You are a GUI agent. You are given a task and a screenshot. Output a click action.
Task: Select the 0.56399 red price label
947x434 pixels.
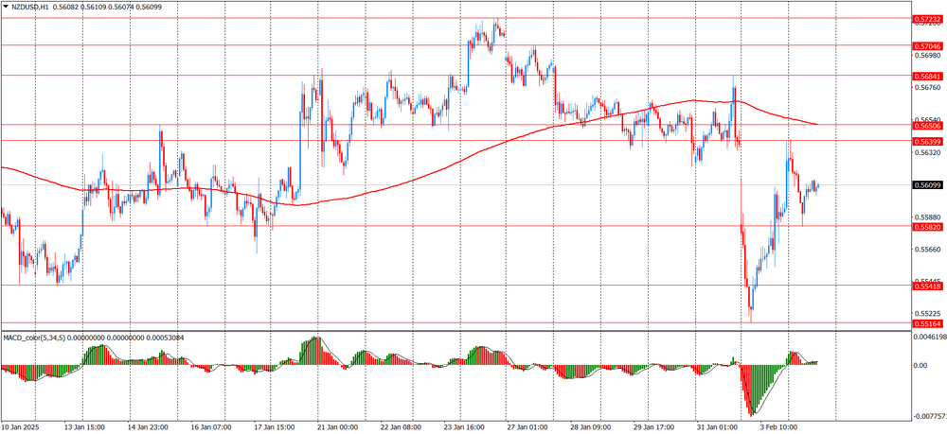coord(927,141)
